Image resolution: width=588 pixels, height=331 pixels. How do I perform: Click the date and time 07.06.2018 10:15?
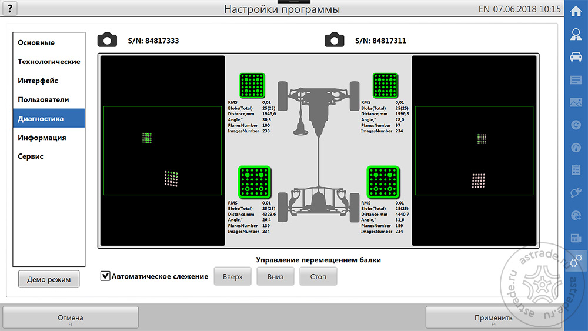527,9
